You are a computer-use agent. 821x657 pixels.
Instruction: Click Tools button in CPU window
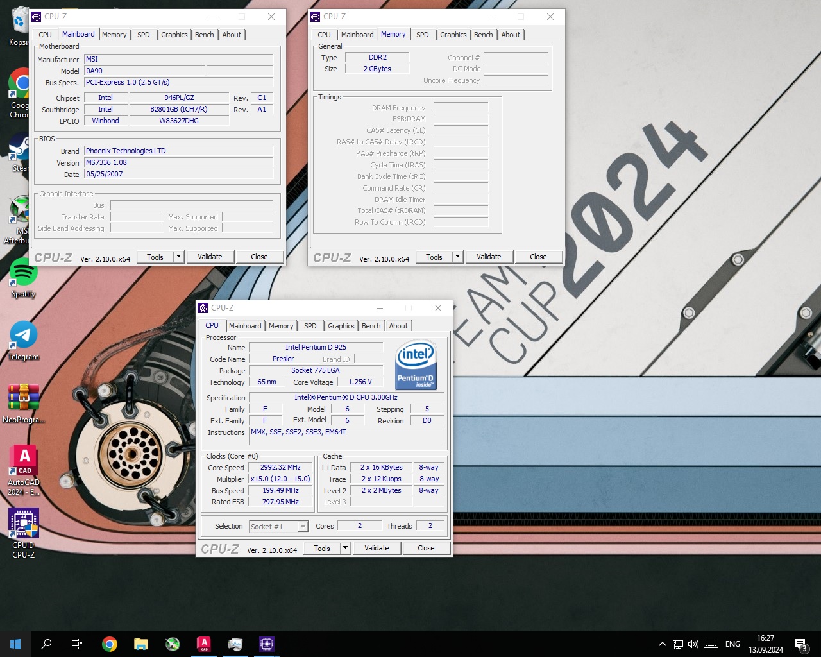[x=322, y=548]
